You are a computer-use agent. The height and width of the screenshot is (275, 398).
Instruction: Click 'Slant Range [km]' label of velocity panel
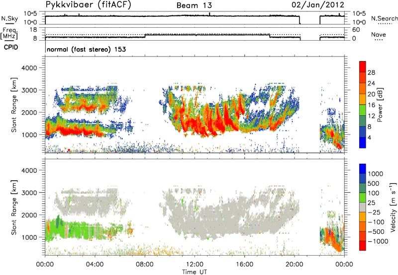14,207
